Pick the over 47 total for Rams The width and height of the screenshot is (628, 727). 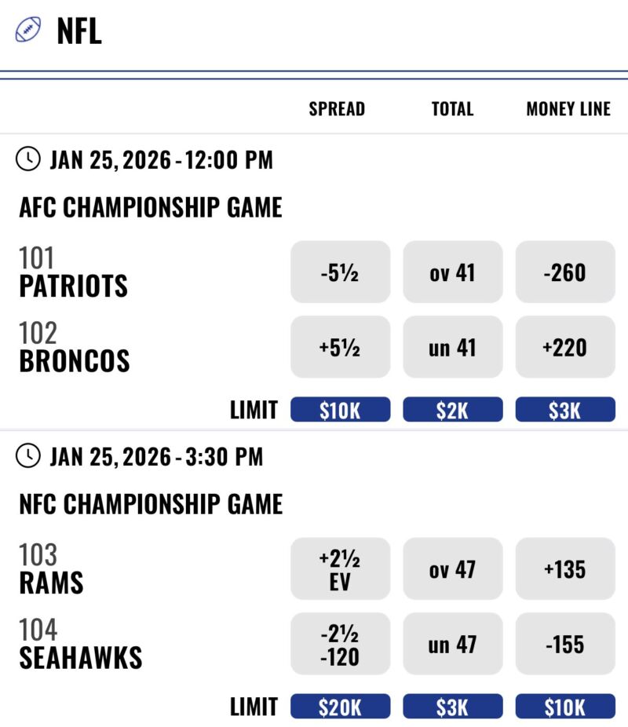(x=452, y=568)
